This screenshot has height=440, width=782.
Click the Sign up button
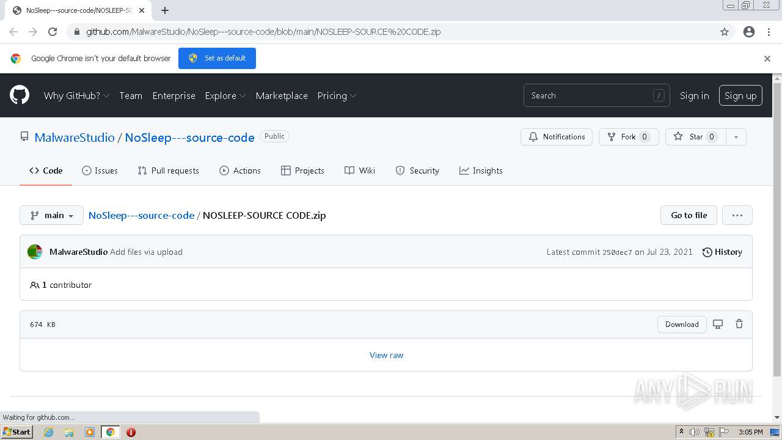pos(740,95)
